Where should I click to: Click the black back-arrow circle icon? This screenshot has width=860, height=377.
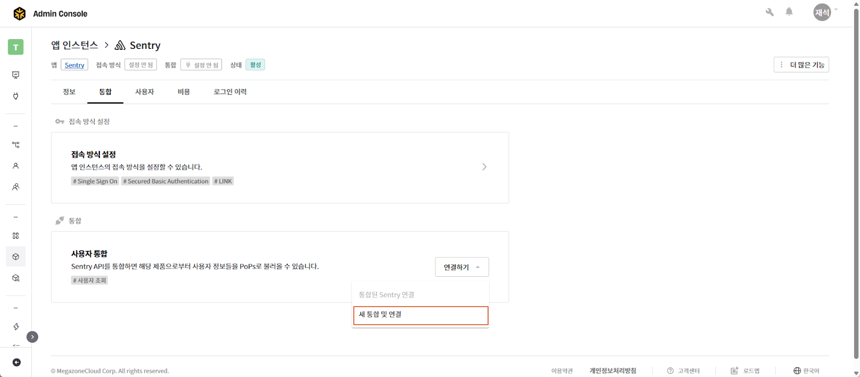(x=17, y=363)
